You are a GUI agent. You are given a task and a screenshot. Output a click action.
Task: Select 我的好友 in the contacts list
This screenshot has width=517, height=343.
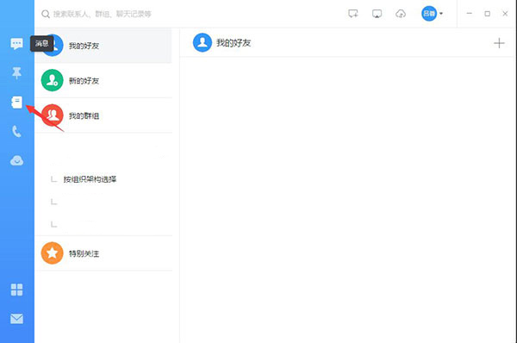click(x=103, y=46)
